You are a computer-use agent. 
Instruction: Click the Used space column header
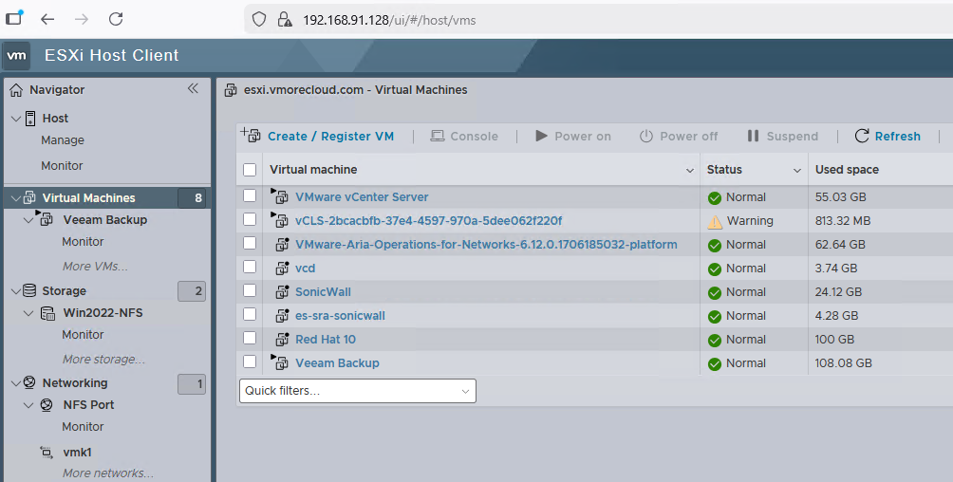[847, 170]
